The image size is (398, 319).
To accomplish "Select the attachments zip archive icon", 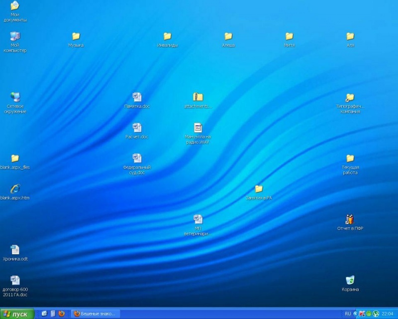I will coord(198,97).
